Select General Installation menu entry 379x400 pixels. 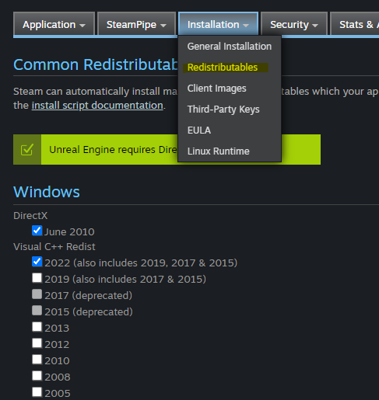point(230,47)
